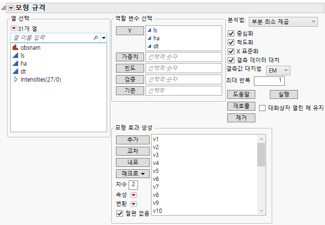The height and width of the screenshot is (225, 325).
Task: Click the 내포 button
Action: coord(133,162)
